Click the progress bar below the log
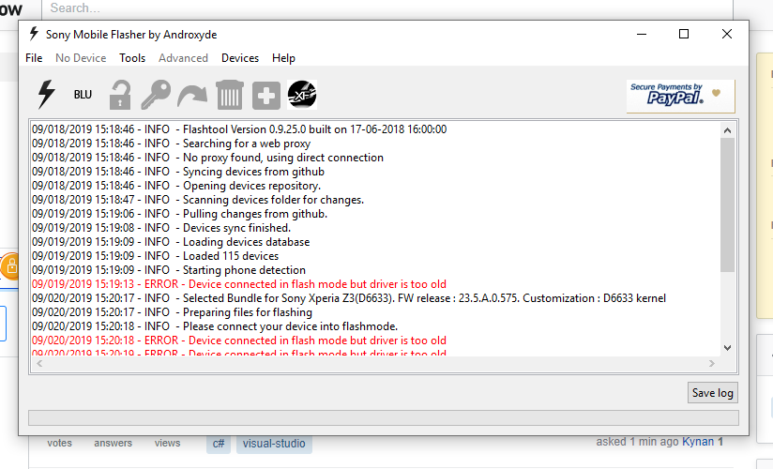 tap(384, 417)
